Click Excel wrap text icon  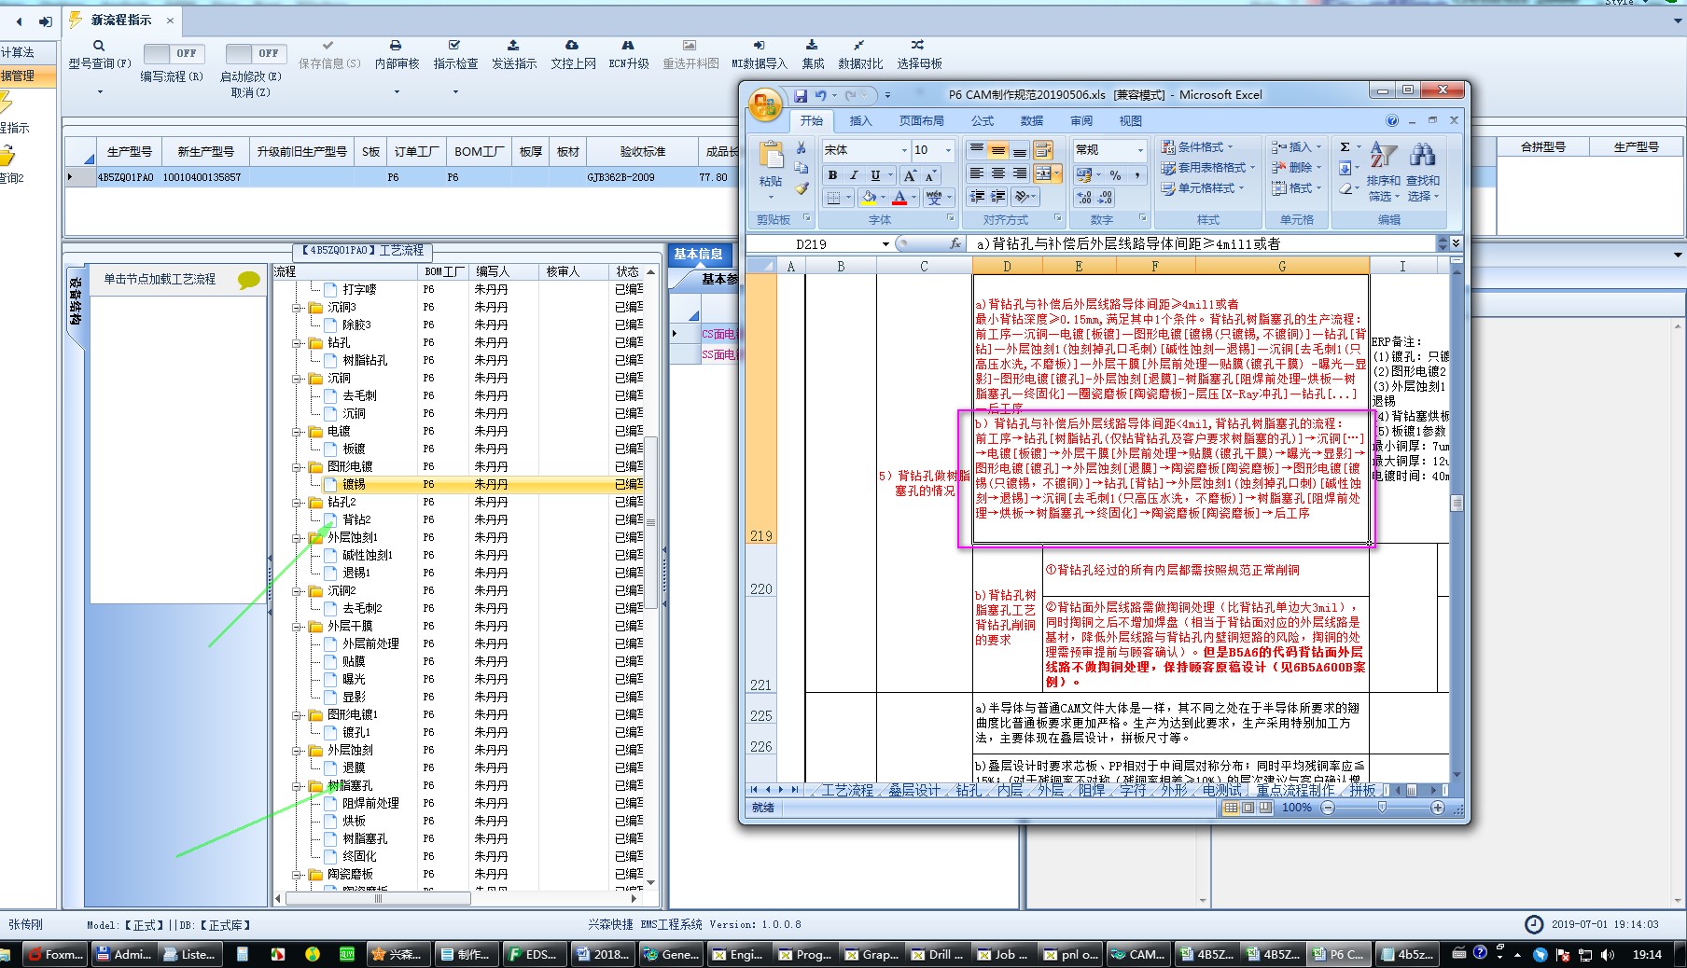(1043, 150)
